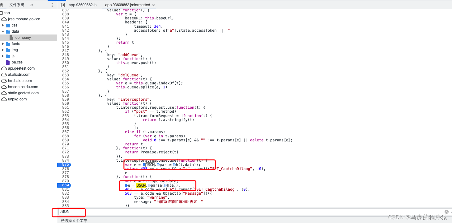Expand the css folder
Viewport: 452px width, 223px height.
(3, 25)
